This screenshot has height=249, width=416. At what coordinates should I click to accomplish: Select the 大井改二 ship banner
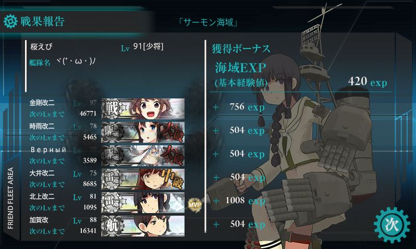click(x=143, y=179)
